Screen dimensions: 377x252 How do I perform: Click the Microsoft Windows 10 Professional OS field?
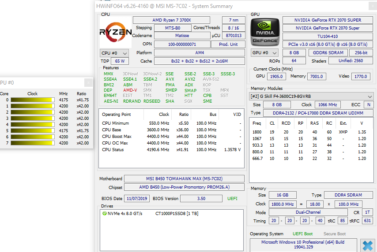coord(303,245)
